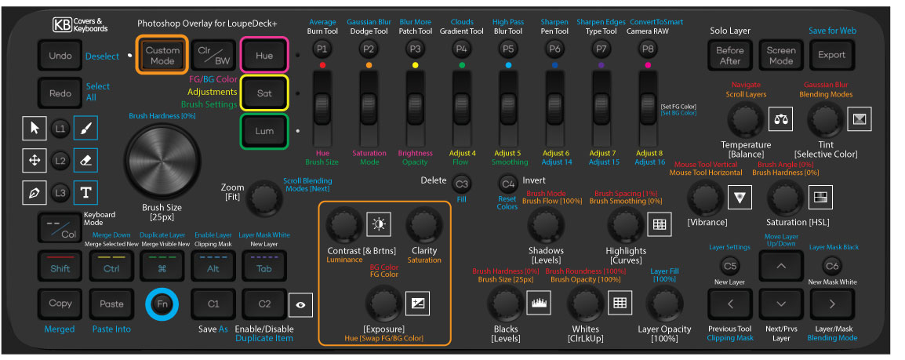
Task: Click the eye visibility icon beside C2
Action: click(x=300, y=305)
